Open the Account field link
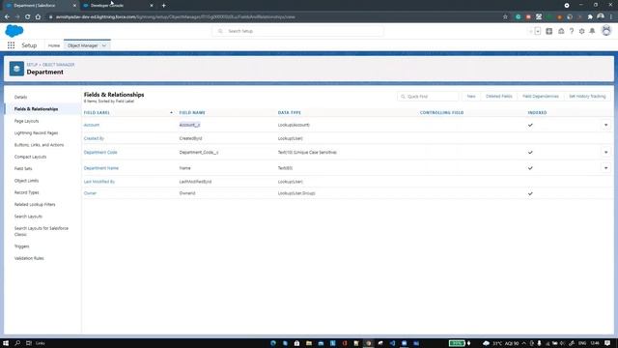The height and width of the screenshot is (348, 618). click(92, 125)
